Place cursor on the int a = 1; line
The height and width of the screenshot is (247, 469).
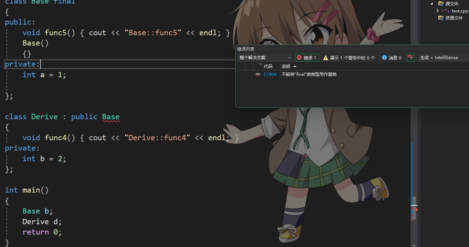click(45, 75)
